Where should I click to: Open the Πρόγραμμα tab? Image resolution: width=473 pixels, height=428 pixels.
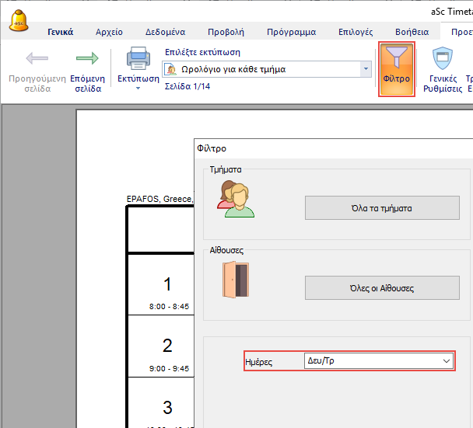tap(291, 32)
